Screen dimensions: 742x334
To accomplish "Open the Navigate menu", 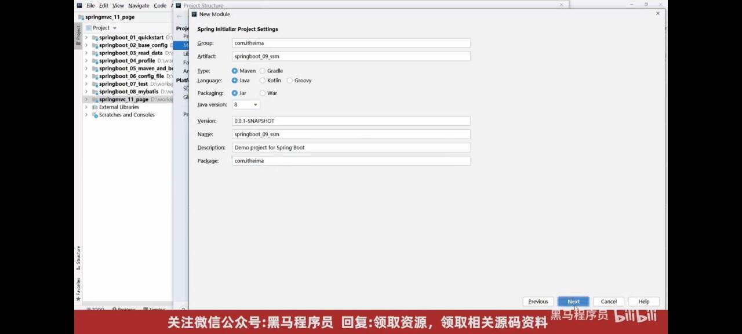I will coord(139,6).
